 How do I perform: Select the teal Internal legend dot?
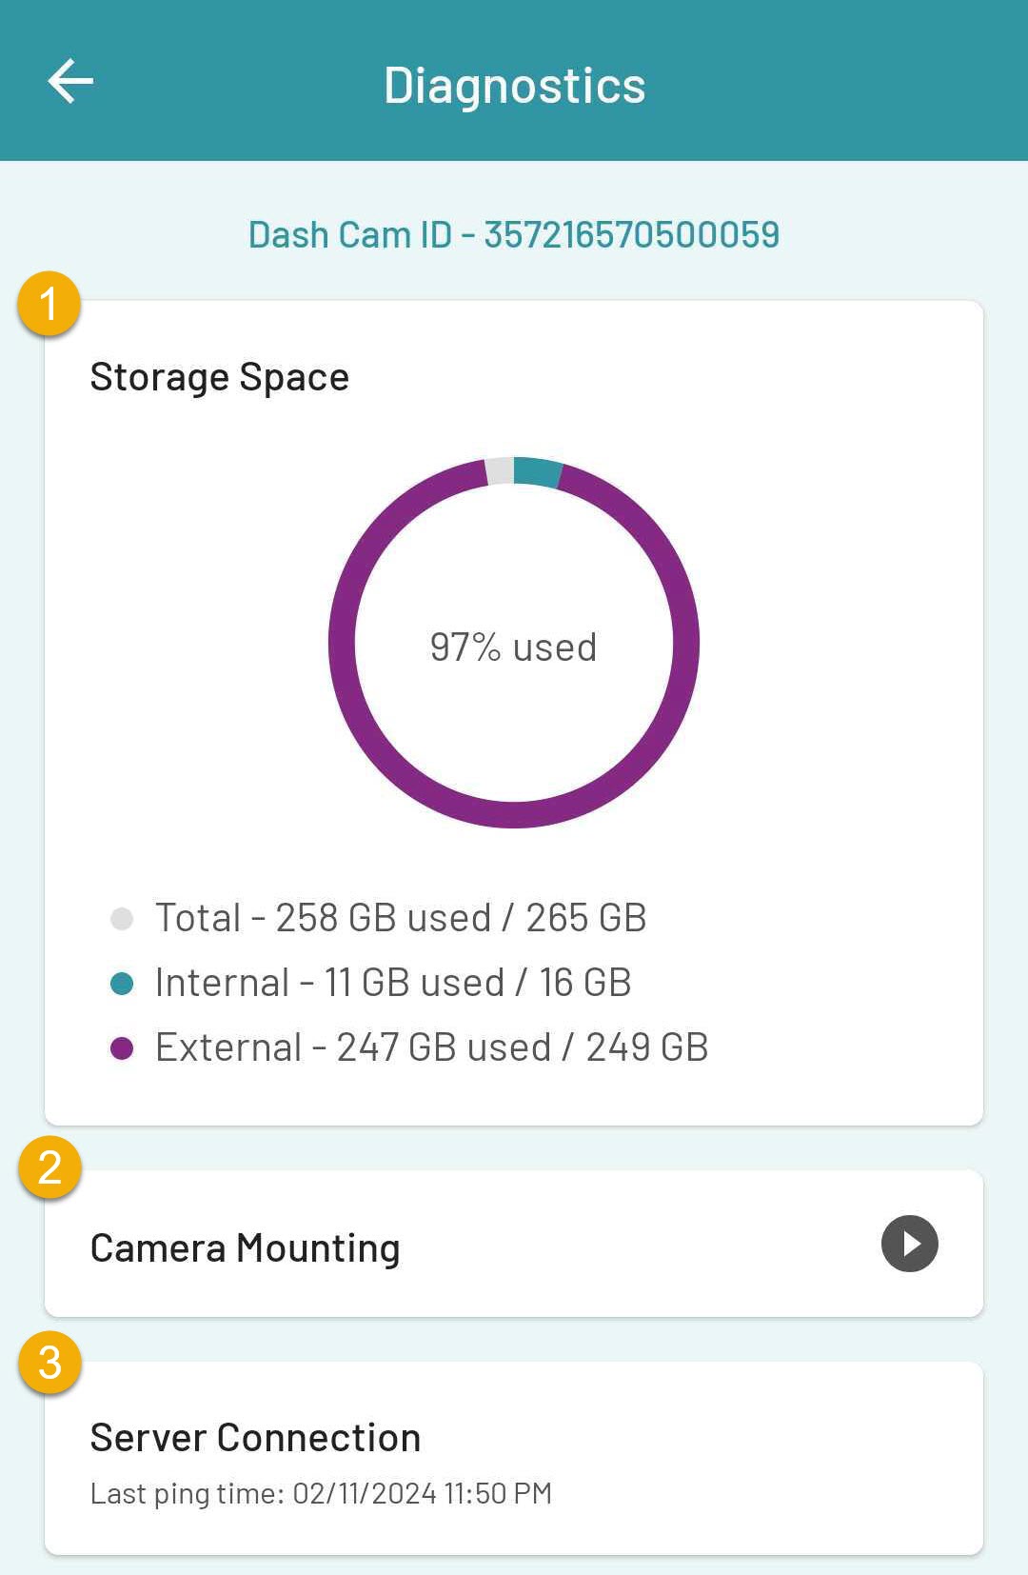tap(122, 983)
